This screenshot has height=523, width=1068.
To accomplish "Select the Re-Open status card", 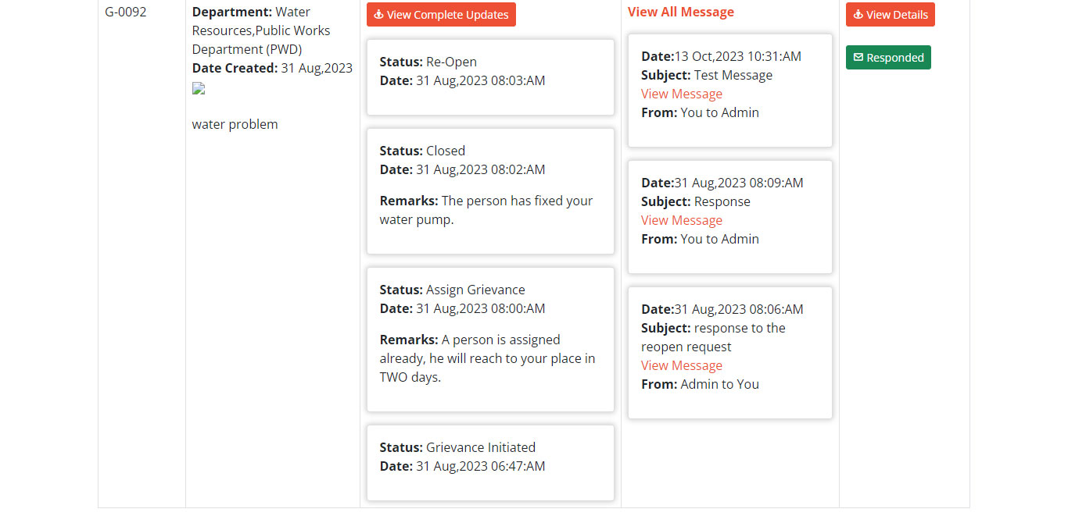I will coord(490,77).
